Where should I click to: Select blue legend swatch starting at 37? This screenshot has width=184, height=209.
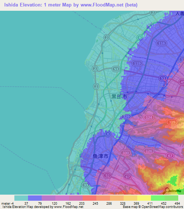coord(35,198)
